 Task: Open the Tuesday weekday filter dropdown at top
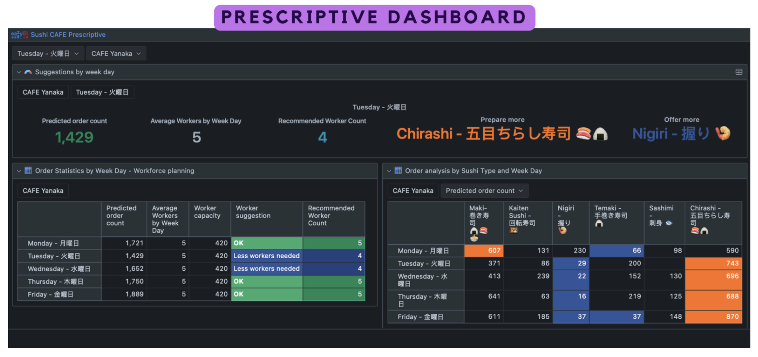(48, 53)
